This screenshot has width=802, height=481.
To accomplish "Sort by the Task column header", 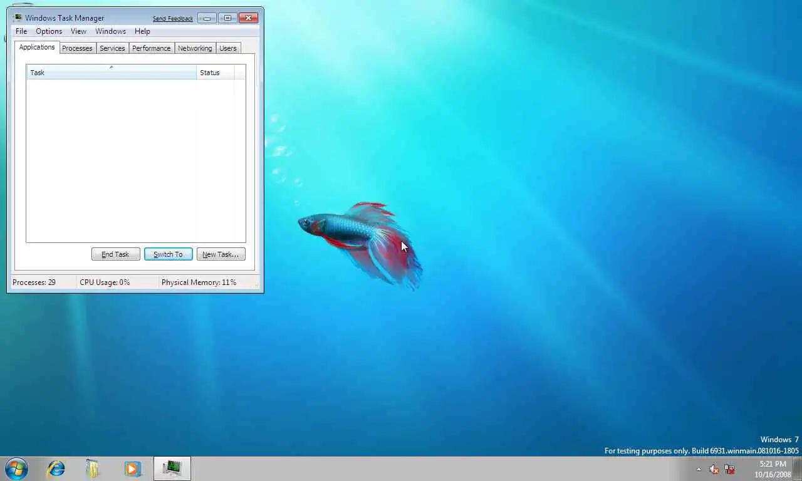I will (112, 72).
